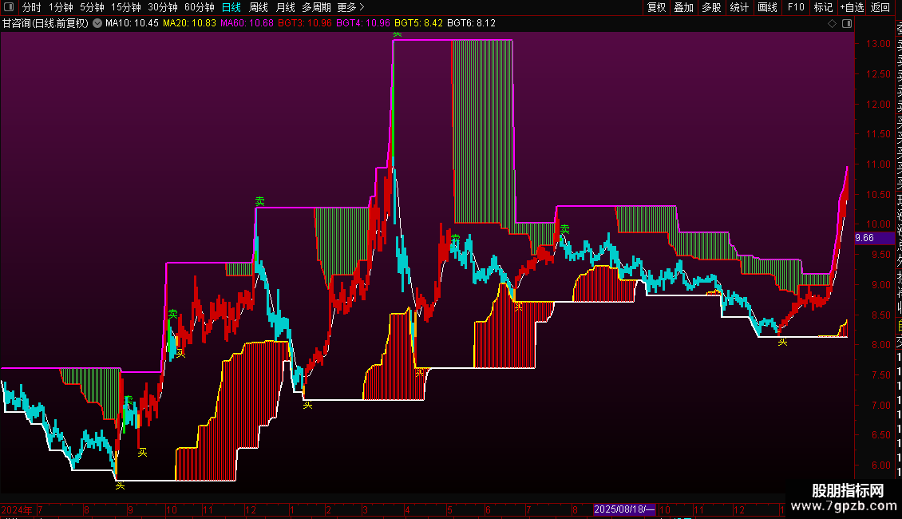Click the 甘咨询(日线.前复权) chart title
Image resolution: width=902 pixels, height=519 pixels.
click(x=45, y=23)
